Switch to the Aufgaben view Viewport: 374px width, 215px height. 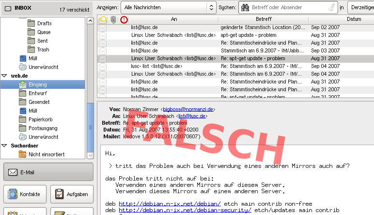(71, 194)
